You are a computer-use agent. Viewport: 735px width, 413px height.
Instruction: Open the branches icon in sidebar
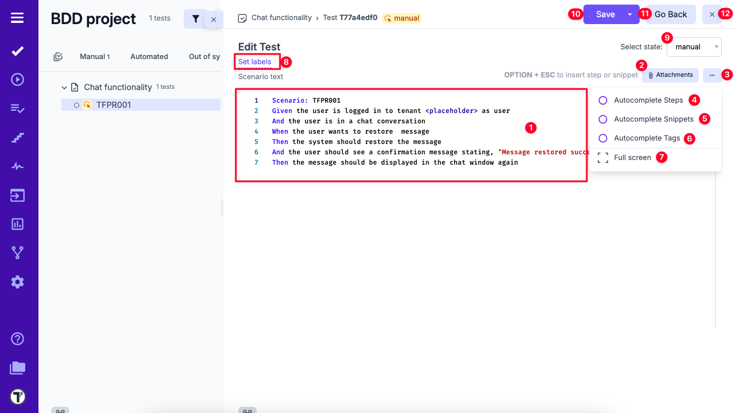[17, 252]
